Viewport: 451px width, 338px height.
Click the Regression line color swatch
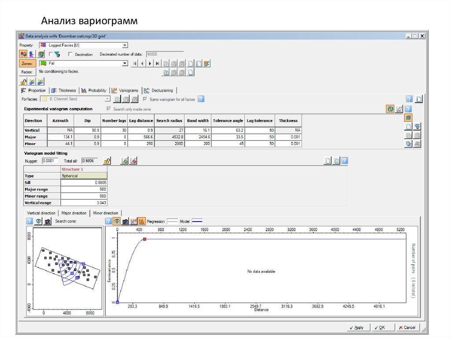click(x=172, y=221)
